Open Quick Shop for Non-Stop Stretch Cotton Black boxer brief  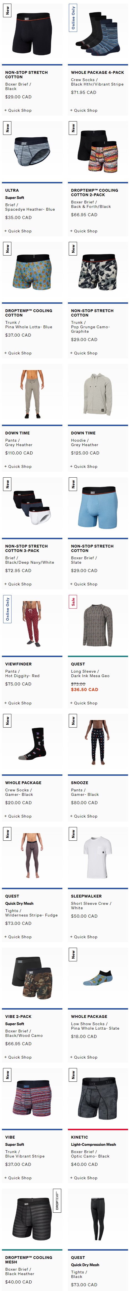(18, 110)
